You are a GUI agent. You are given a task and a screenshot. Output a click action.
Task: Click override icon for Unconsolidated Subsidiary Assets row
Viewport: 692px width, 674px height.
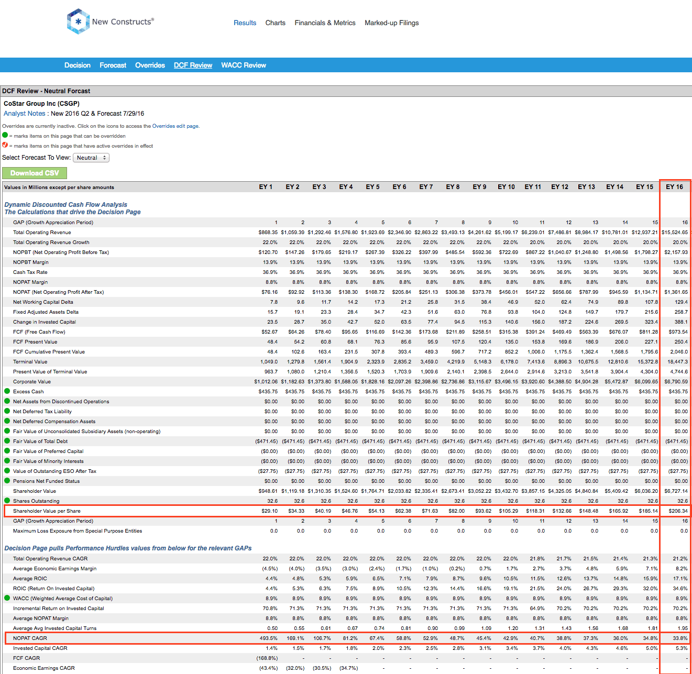7,431
